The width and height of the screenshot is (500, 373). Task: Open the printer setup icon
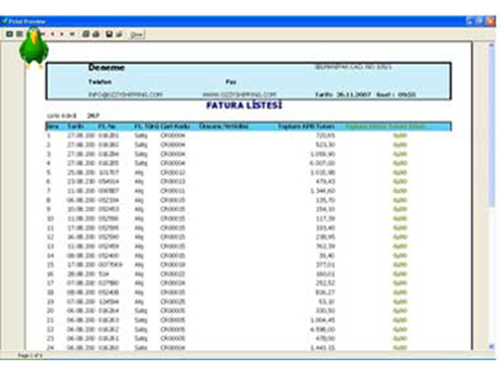(86, 33)
